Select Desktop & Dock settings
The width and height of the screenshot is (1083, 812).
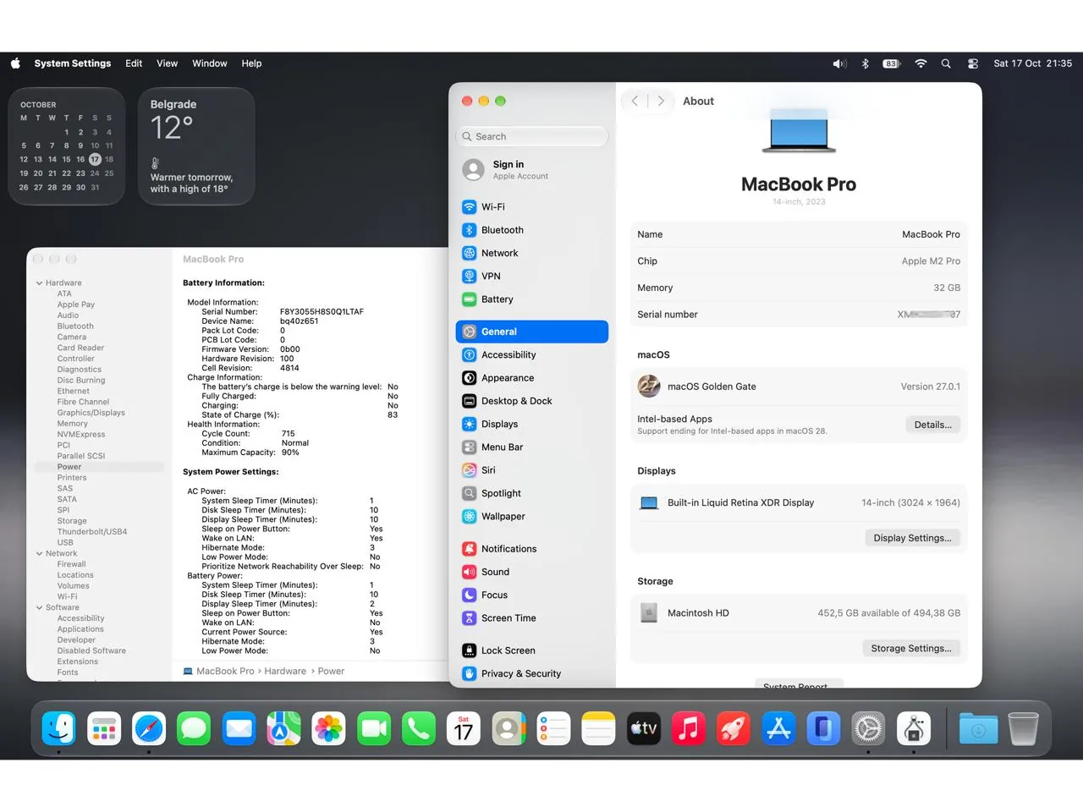point(531,401)
